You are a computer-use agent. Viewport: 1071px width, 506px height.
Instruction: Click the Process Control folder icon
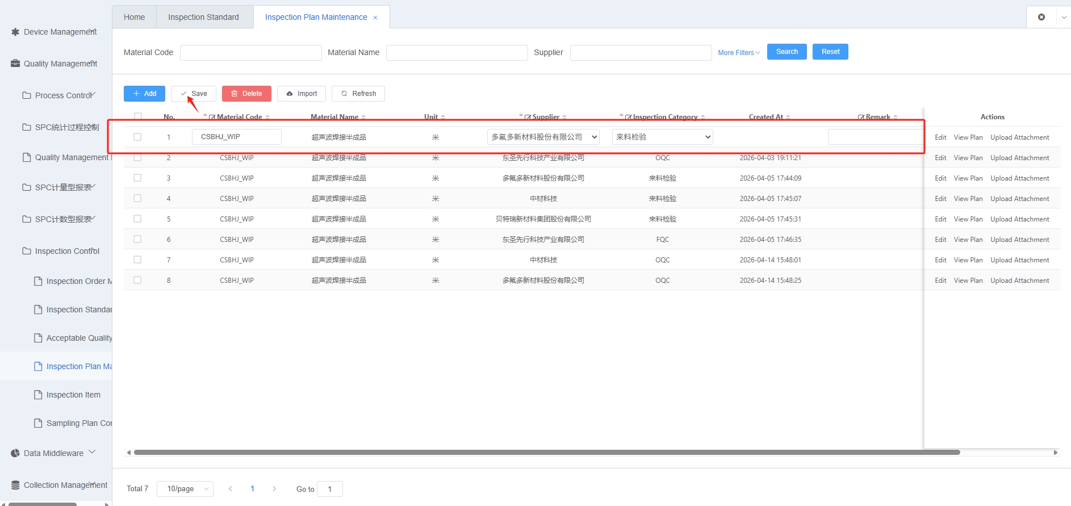click(x=27, y=95)
